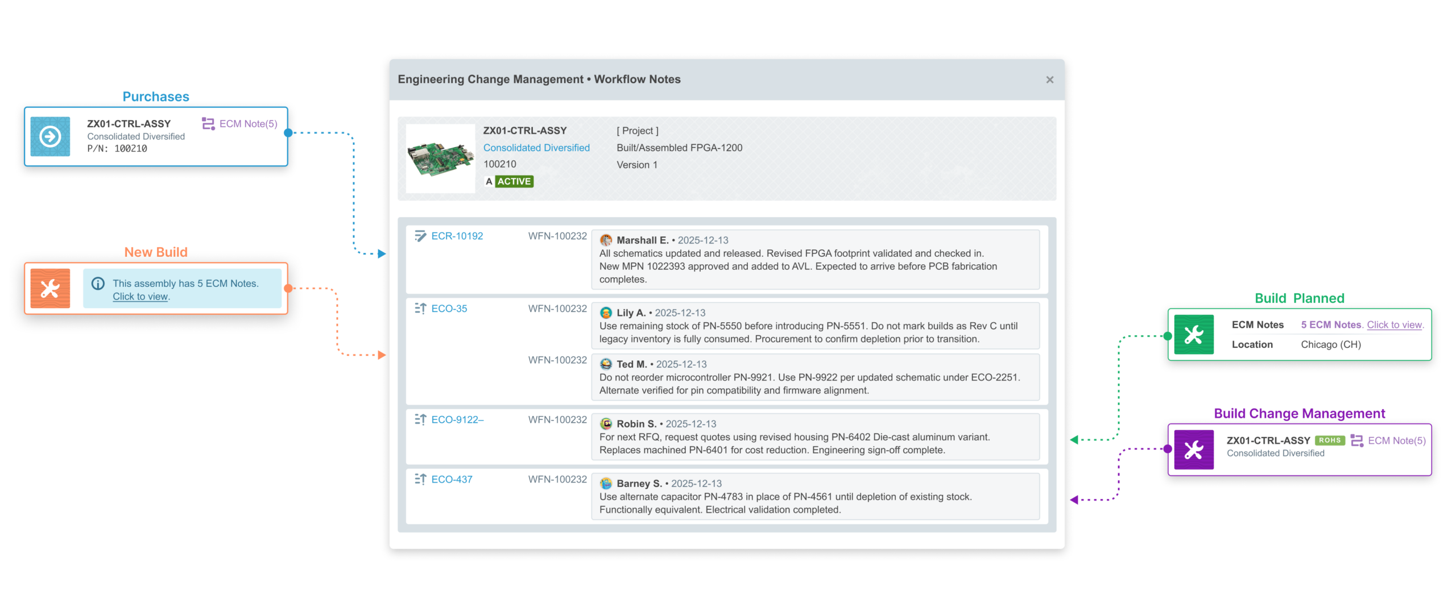Click the ECM Note icon in Purchases card
Image resolution: width=1456 pixels, height=608 pixels.
click(208, 124)
